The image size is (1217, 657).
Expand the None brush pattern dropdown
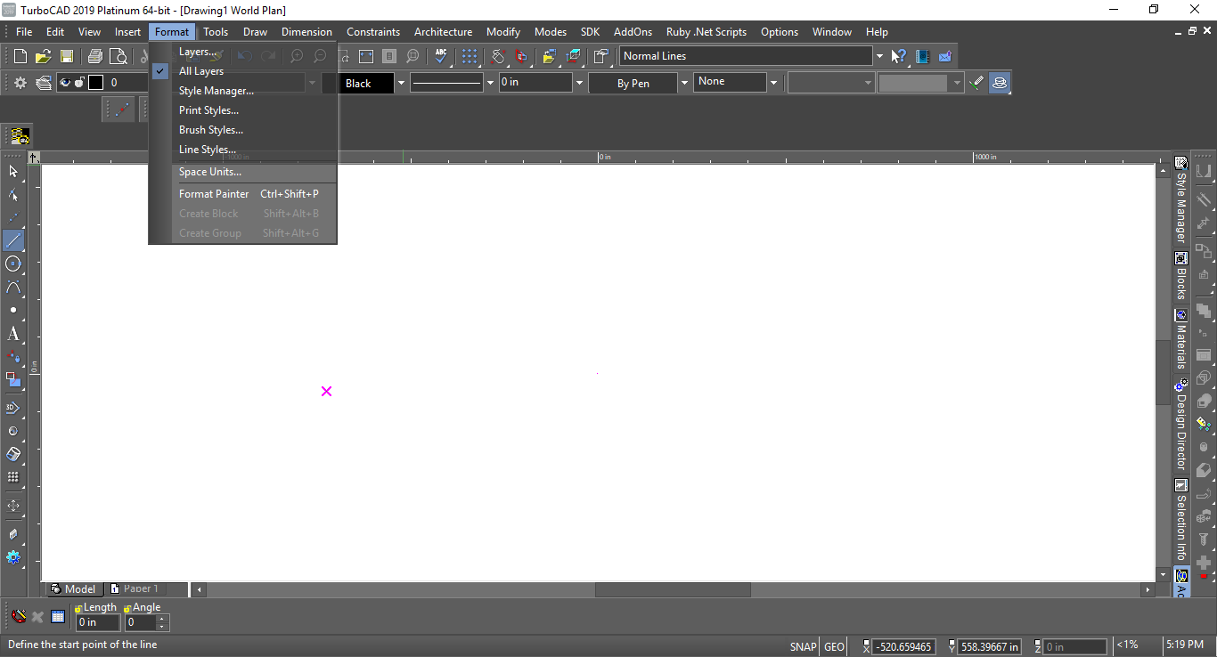pyautogui.click(x=773, y=83)
